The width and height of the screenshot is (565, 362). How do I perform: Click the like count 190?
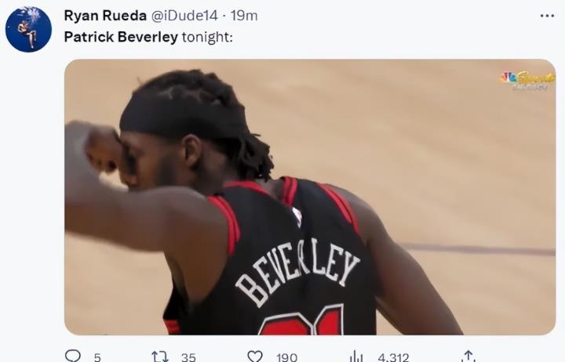pos(287,357)
